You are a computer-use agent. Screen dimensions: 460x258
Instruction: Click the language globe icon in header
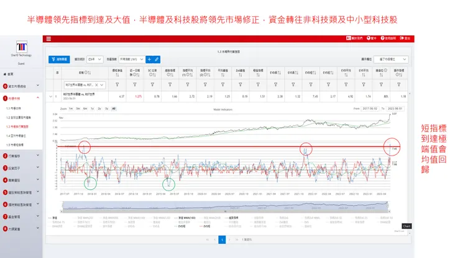(x=369, y=38)
